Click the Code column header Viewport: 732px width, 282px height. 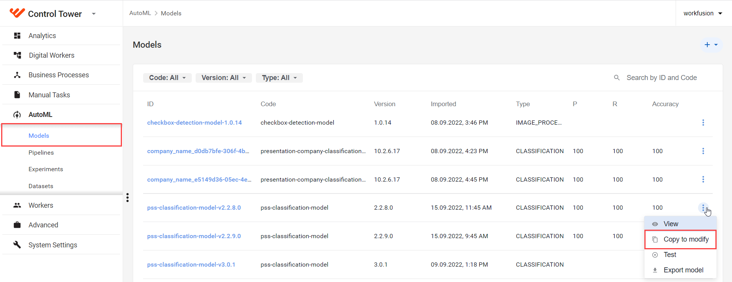point(268,104)
